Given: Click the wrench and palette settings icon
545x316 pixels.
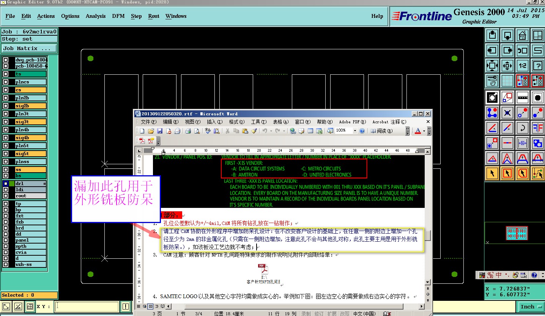Looking at the screenshot, I should tap(492, 80).
